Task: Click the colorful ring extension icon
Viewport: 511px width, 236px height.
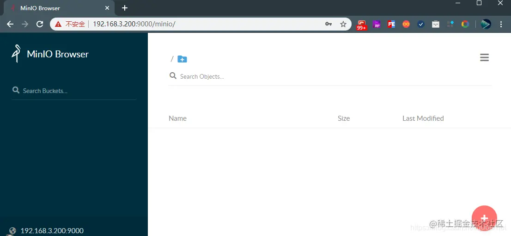Action: tap(465, 24)
